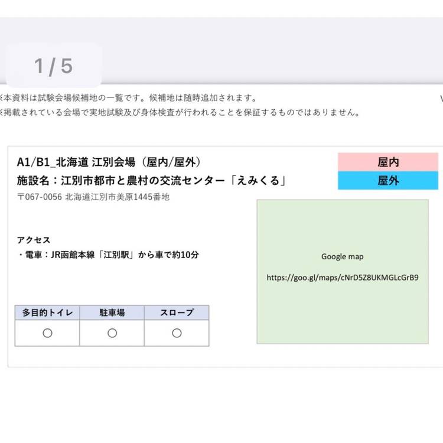This screenshot has height=443, width=443.
Task: Select the blue 屋外 label
Action: [388, 181]
